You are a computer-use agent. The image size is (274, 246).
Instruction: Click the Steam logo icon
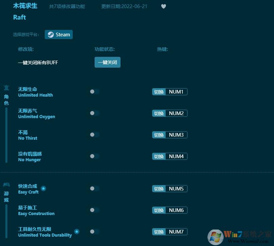point(51,34)
